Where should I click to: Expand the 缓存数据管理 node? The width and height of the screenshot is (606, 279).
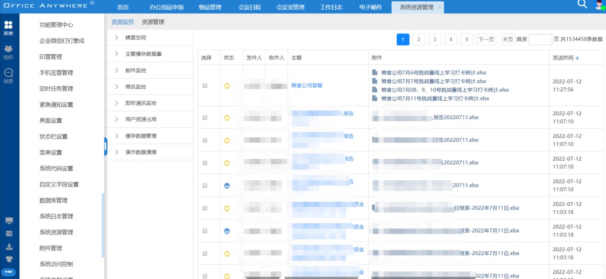point(117,136)
